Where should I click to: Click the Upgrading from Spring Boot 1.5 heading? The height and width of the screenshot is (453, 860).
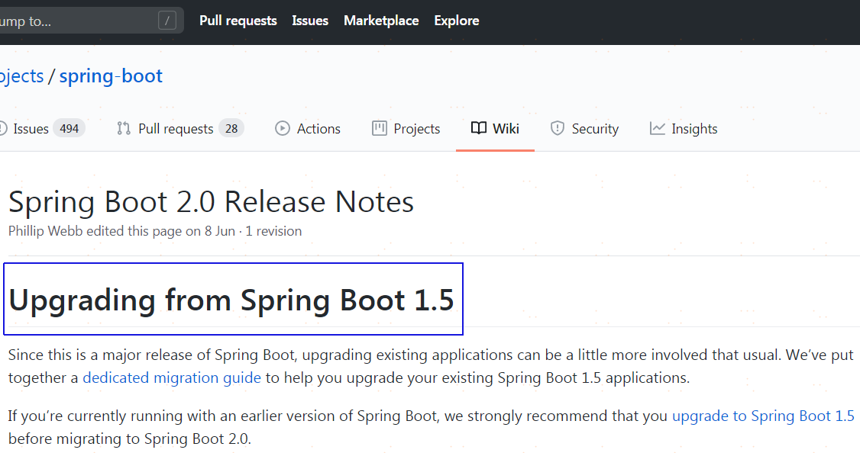[231, 300]
